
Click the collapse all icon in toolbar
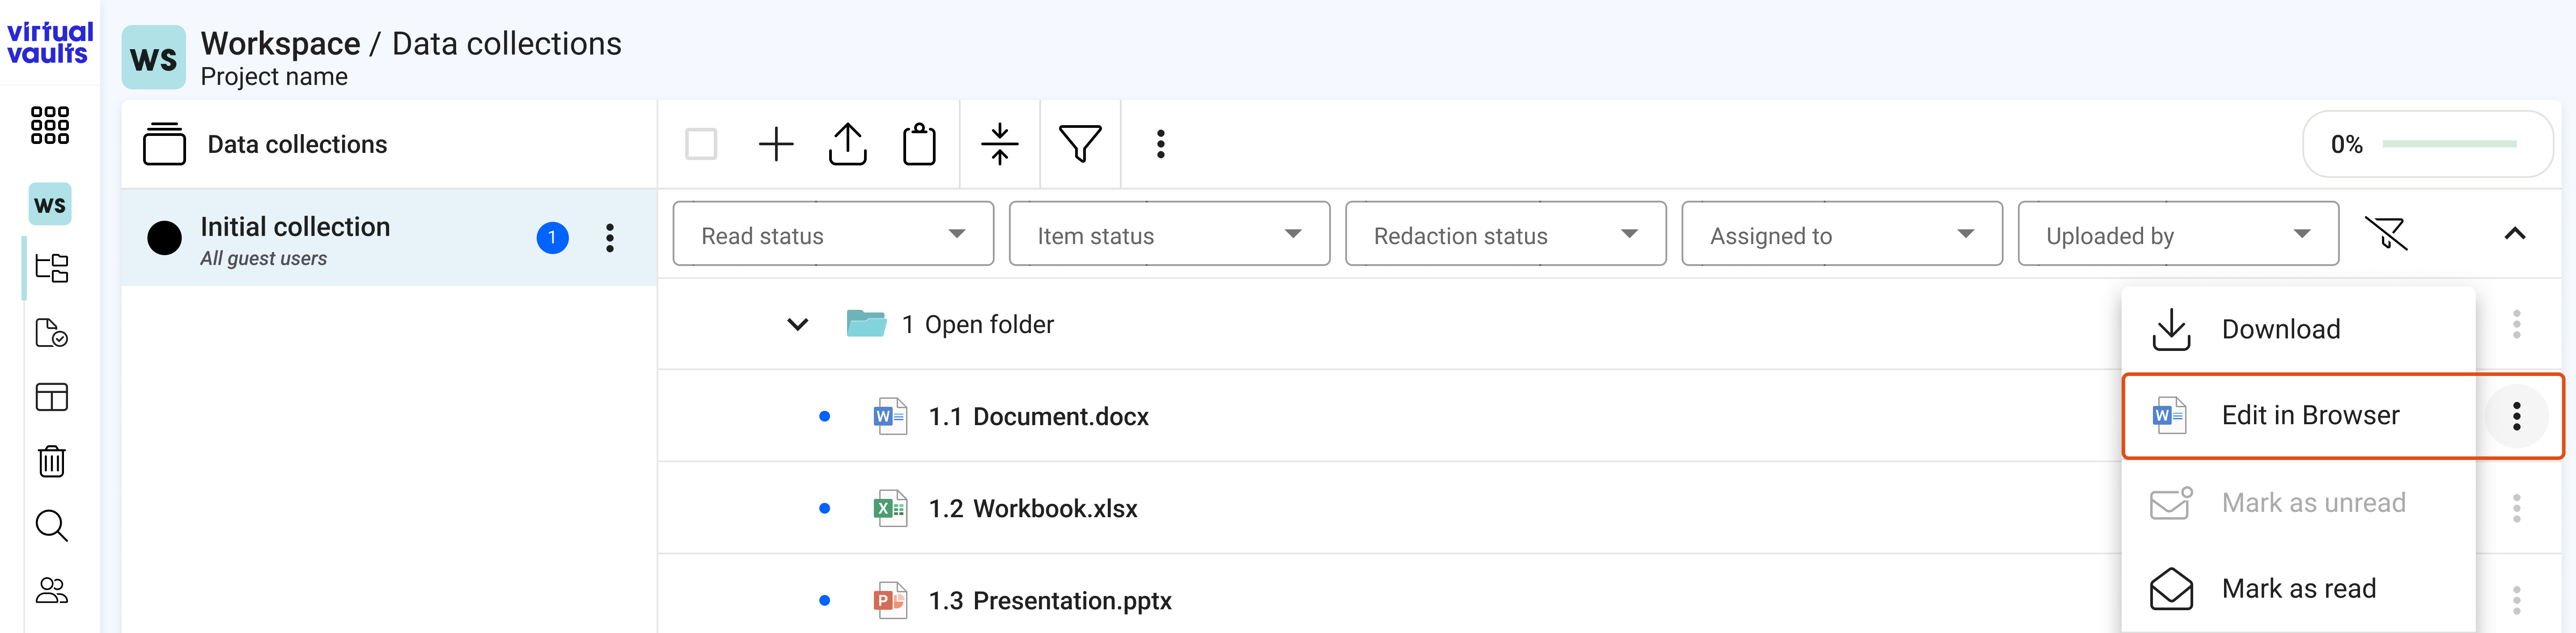[1000, 144]
